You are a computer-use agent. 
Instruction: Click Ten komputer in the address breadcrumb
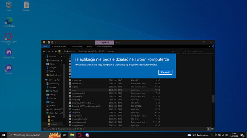(x=69, y=51)
